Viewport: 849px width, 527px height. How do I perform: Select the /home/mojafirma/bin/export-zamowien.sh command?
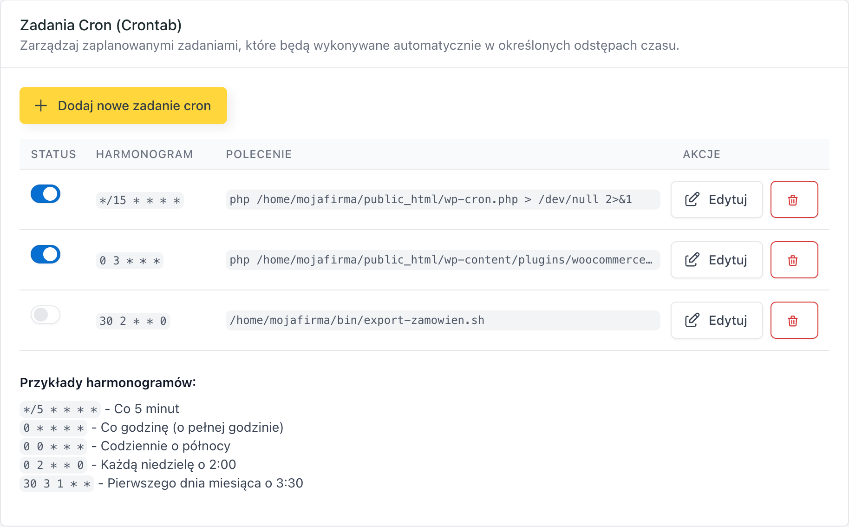coord(443,320)
